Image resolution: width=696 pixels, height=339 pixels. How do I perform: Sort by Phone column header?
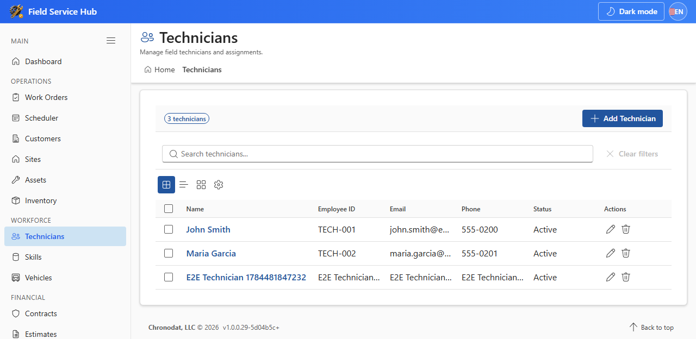(x=471, y=209)
